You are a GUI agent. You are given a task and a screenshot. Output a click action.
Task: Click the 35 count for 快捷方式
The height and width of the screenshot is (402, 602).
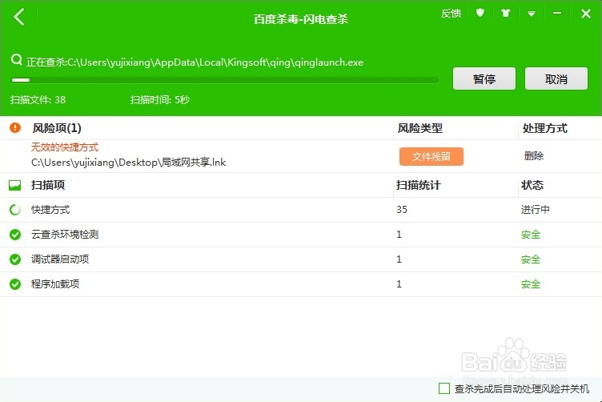click(402, 209)
